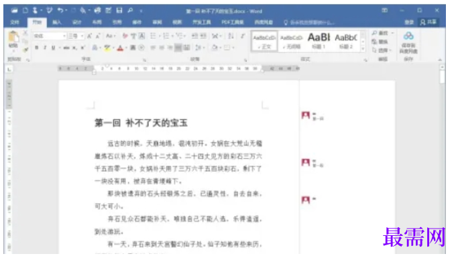Toggle Distributed alignment button
Viewport: 458px width, 258px height.
pyautogui.click(x=186, y=48)
